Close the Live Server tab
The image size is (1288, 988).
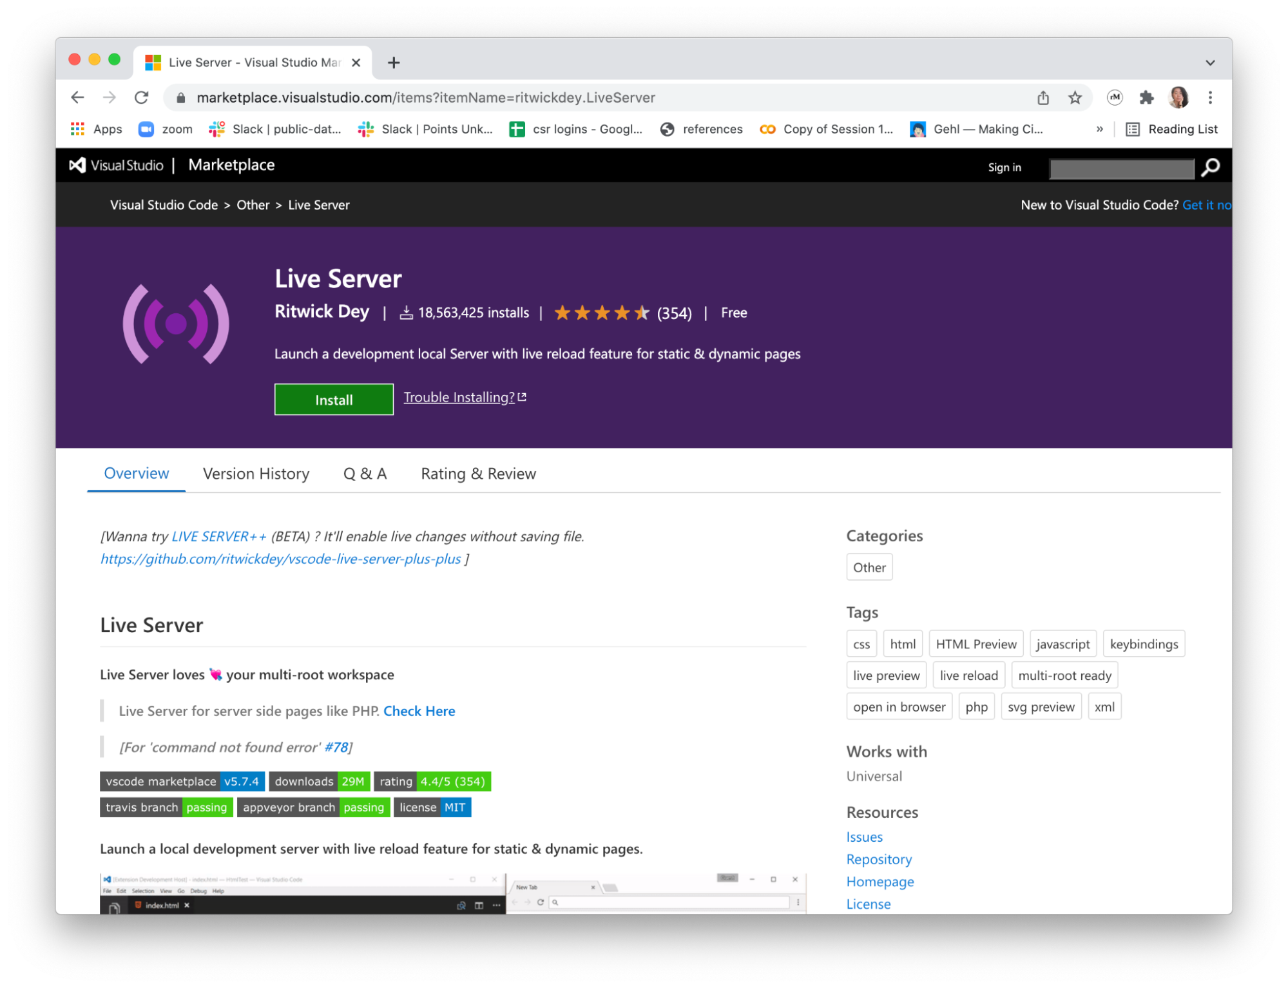coord(356,63)
